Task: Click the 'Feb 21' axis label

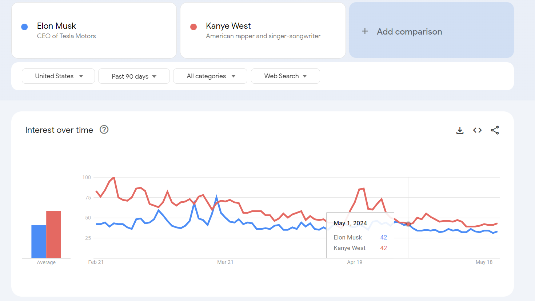Action: (96, 262)
